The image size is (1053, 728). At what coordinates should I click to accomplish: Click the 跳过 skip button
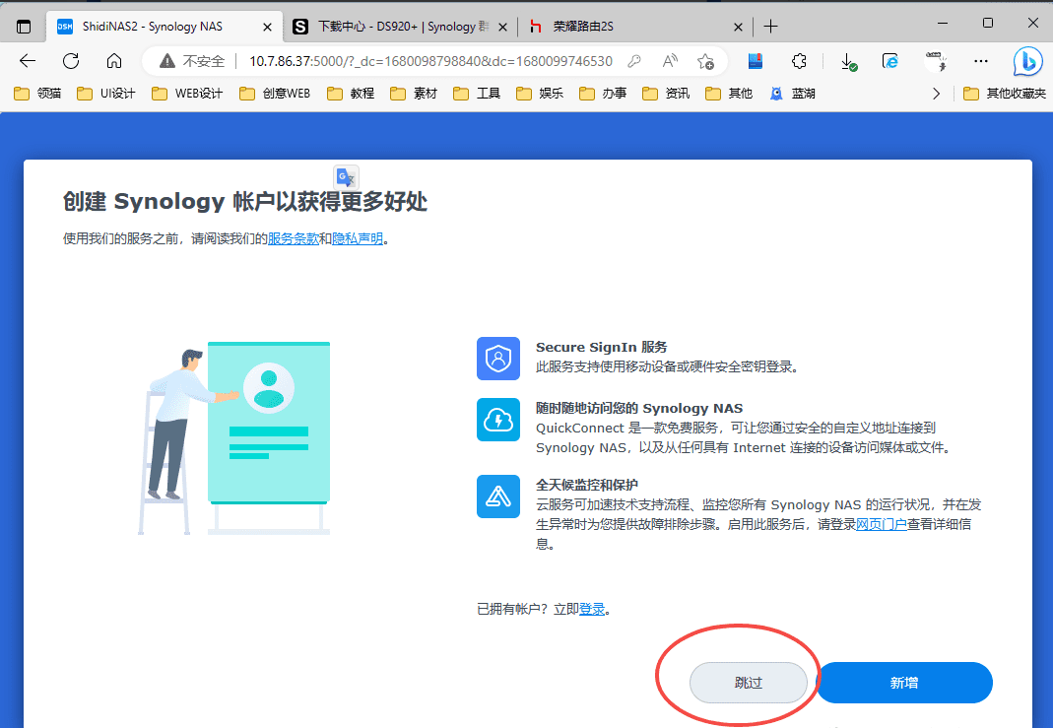tap(749, 683)
